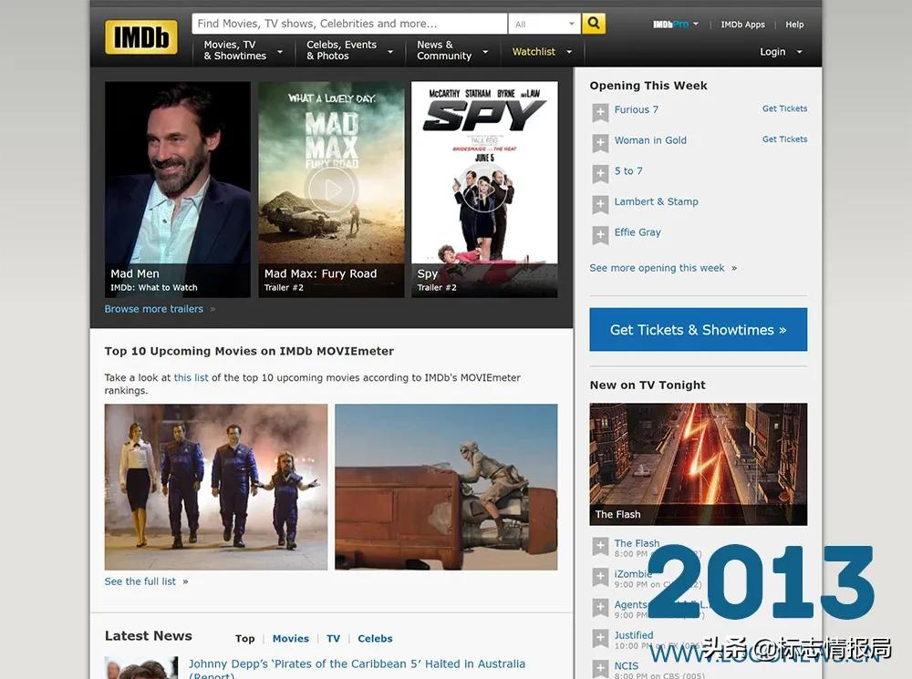Open the Browse more trailers link

click(x=154, y=309)
